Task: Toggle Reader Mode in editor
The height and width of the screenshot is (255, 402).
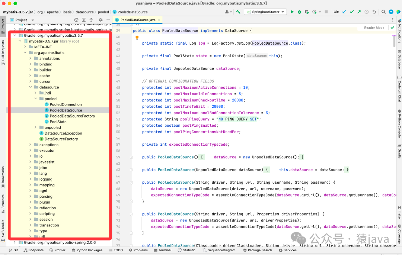Action: point(374,28)
